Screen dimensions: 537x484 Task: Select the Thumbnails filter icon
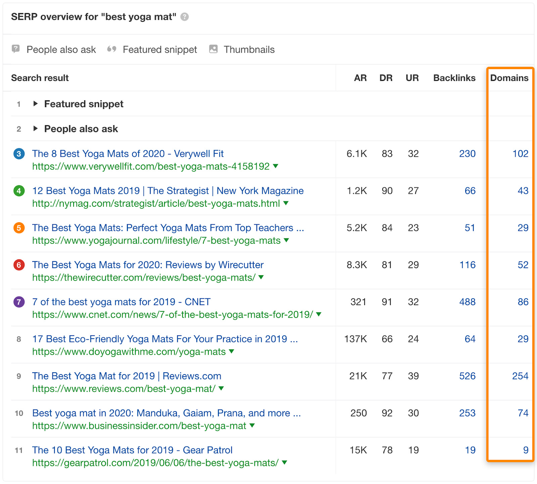213,49
